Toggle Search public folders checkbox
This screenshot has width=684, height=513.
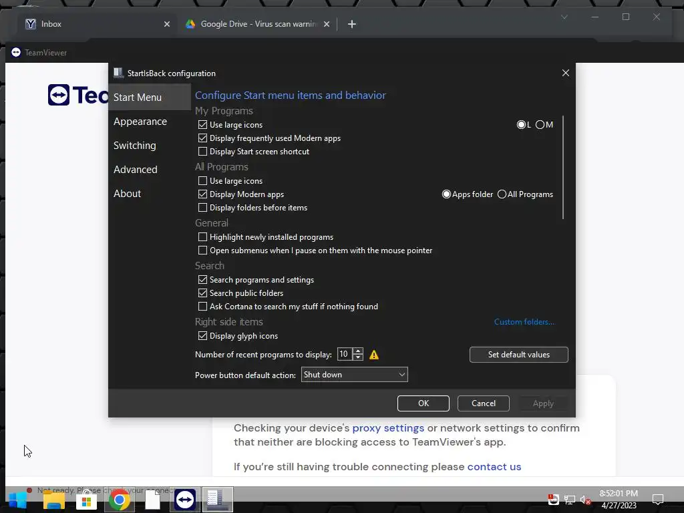click(x=202, y=293)
